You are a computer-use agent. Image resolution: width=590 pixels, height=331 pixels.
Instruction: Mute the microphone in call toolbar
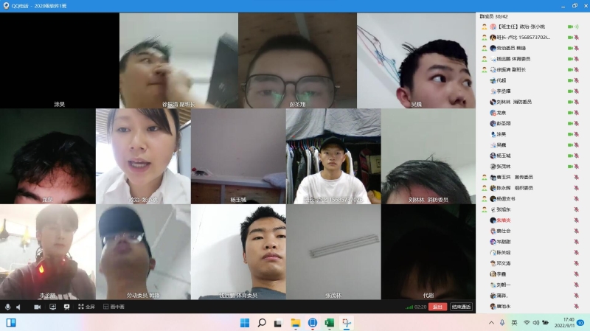8,307
